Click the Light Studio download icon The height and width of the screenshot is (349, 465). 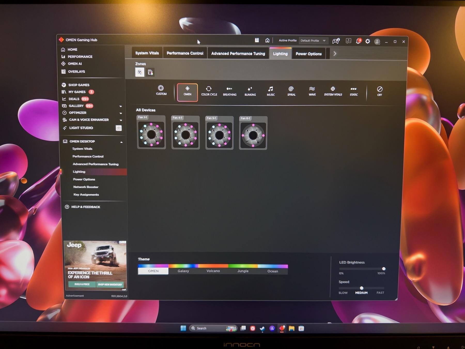(119, 128)
